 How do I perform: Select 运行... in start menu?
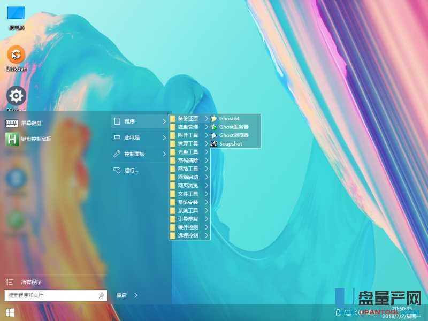131,170
